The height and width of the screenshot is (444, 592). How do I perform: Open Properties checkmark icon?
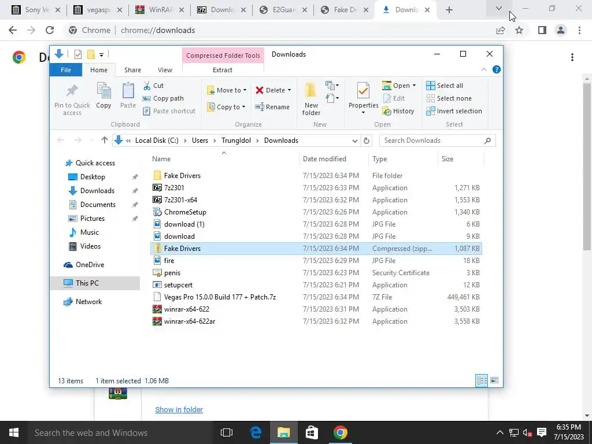tap(363, 91)
